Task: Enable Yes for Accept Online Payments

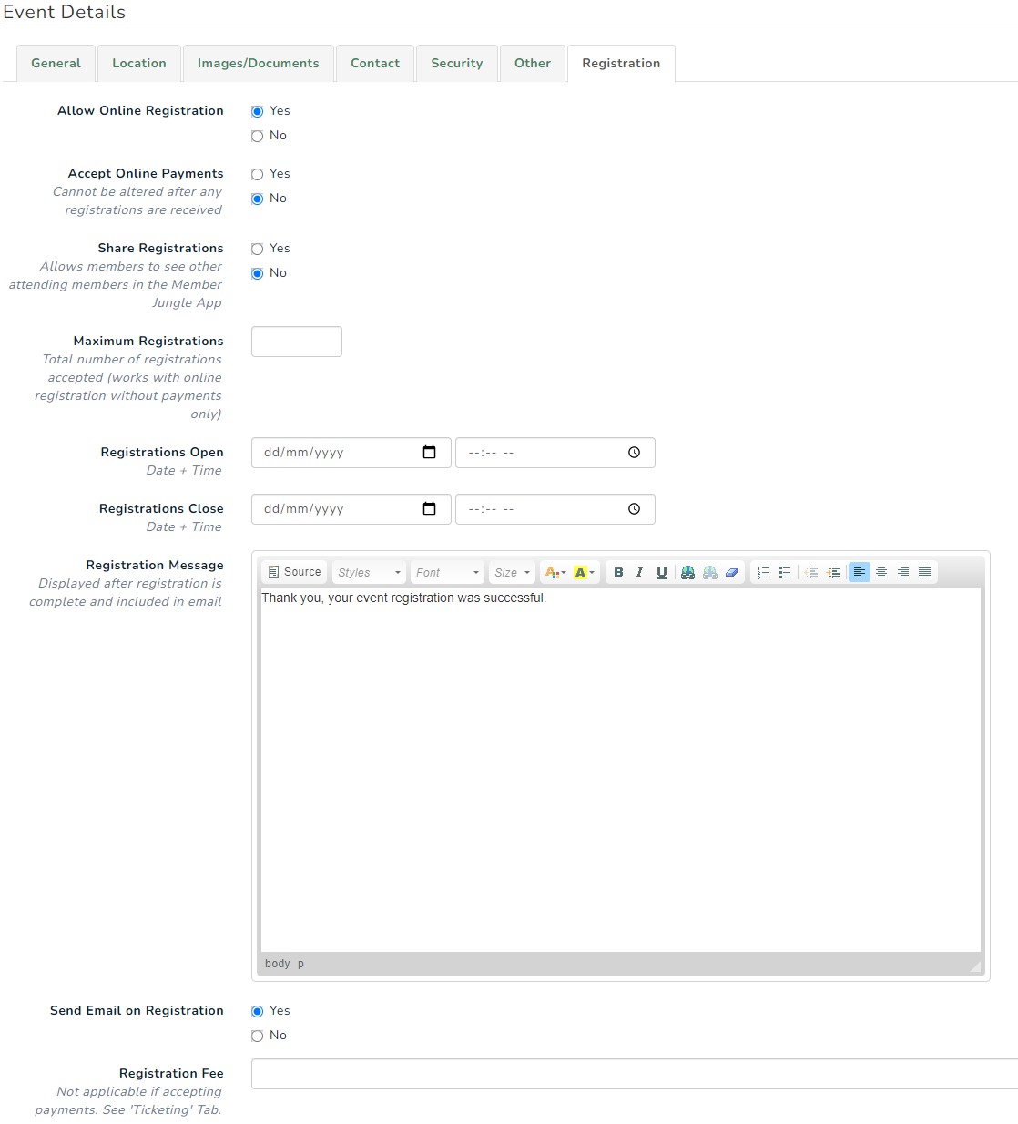Action: [x=258, y=173]
